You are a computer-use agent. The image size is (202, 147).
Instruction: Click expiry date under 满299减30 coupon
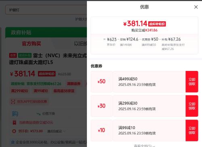(137, 109)
